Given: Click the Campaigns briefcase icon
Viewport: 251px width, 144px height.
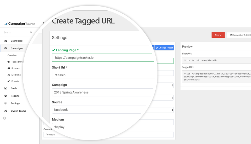Looking at the screenshot, I should [x=6, y=48].
